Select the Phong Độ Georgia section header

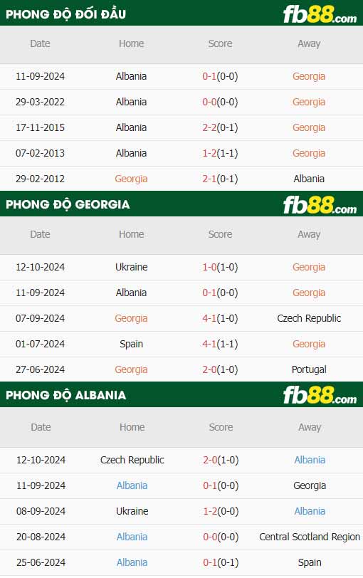(68, 204)
